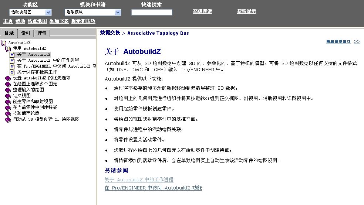Open the 选取模块 dropdown

93,12
